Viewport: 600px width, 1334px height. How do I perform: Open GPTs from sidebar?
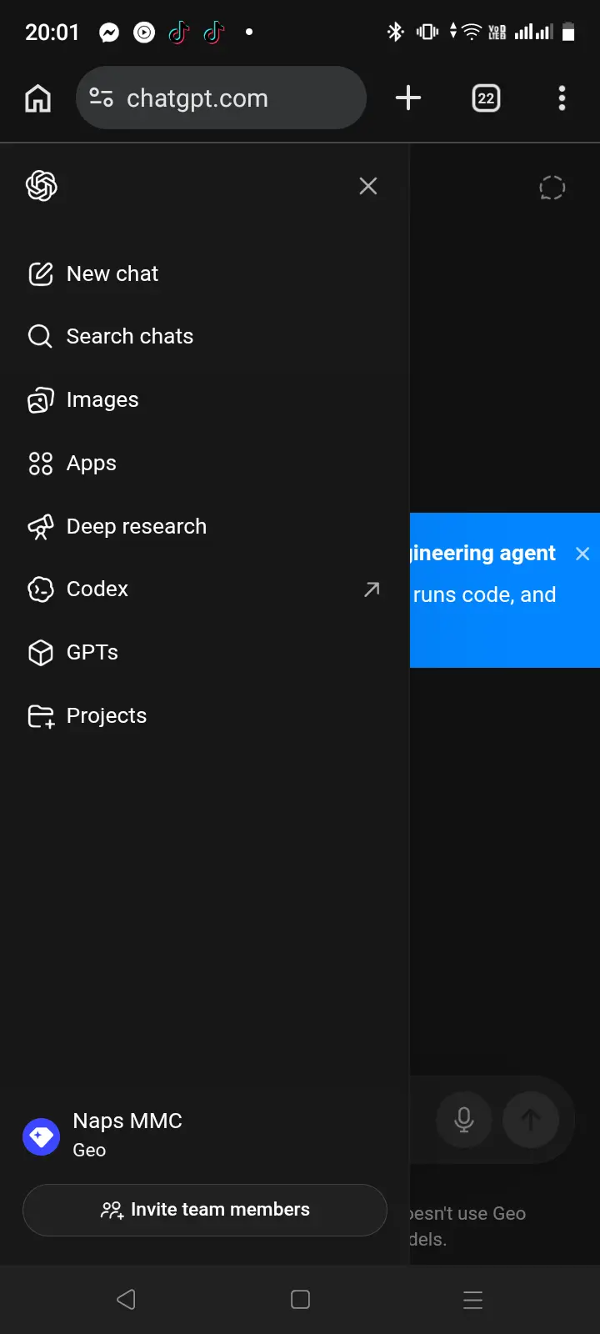coord(205,652)
